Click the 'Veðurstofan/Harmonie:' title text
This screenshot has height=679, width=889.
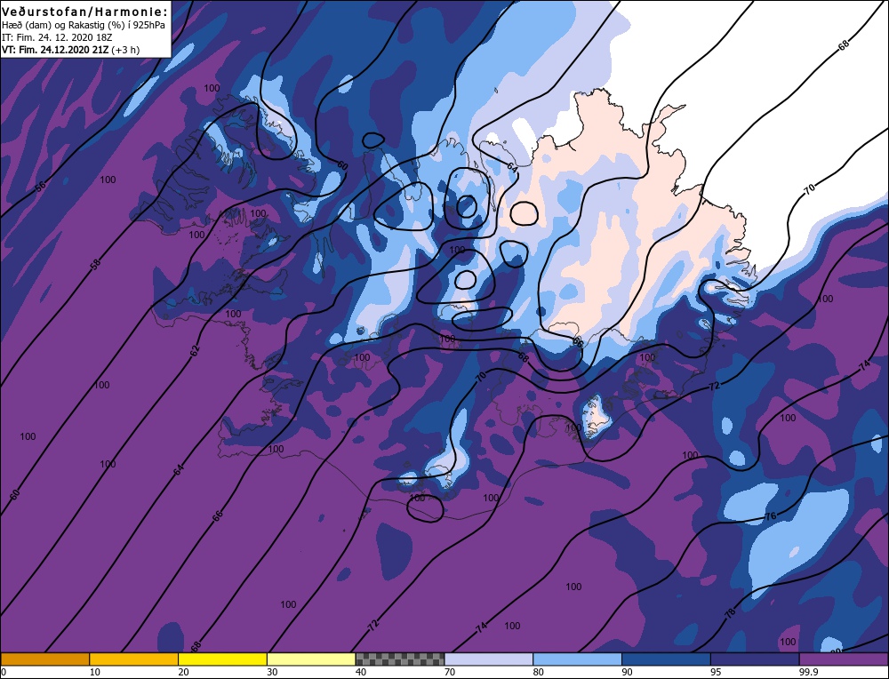85,12
